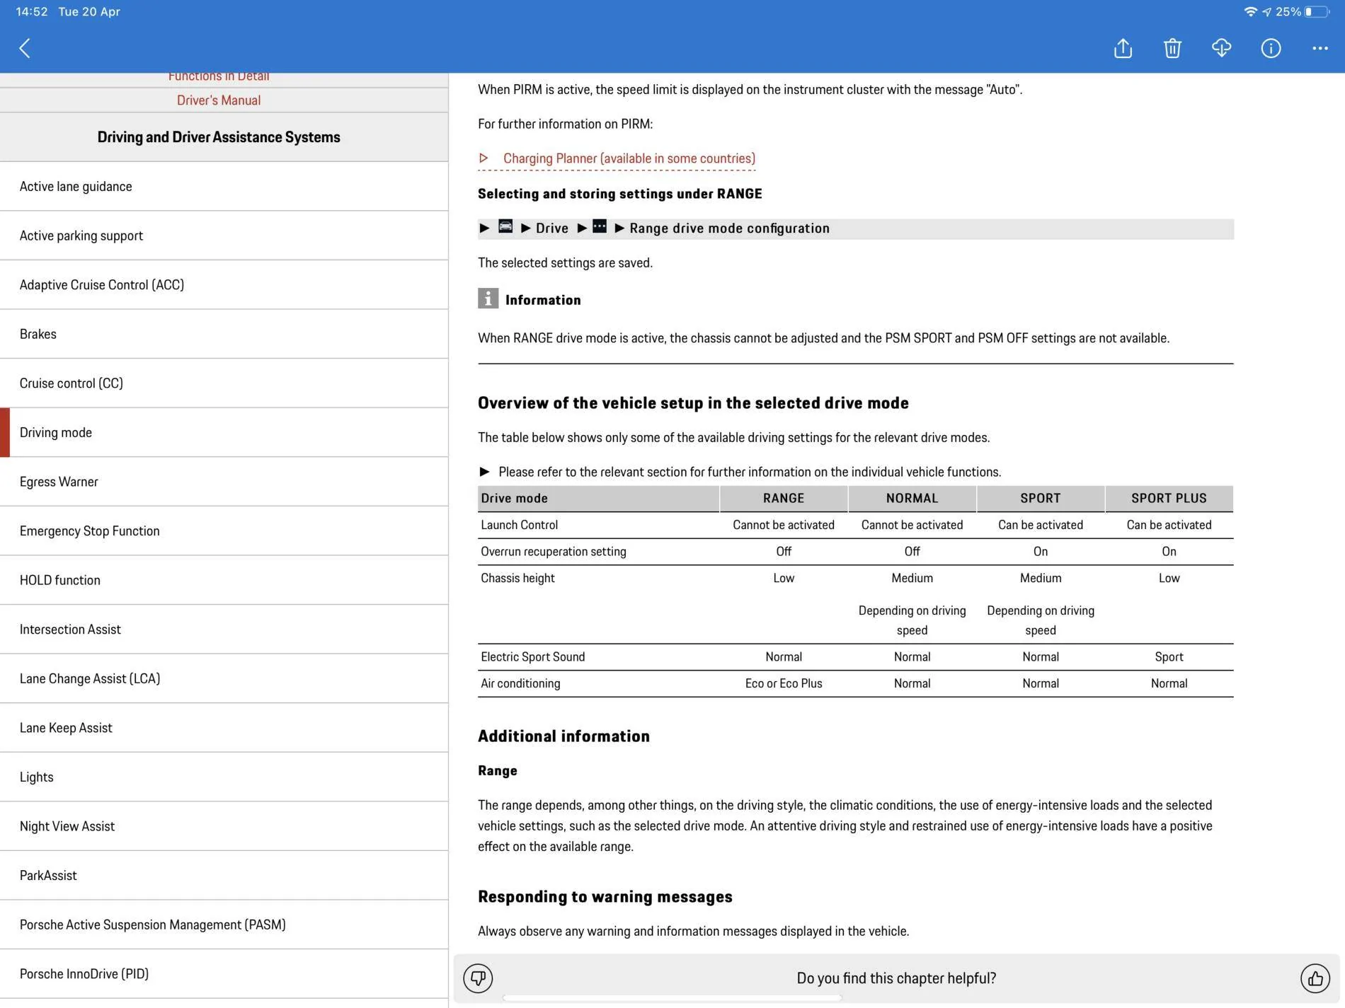Viewport: 1345px width, 1008px height.
Task: Tap the cloud download icon
Action: point(1221,48)
